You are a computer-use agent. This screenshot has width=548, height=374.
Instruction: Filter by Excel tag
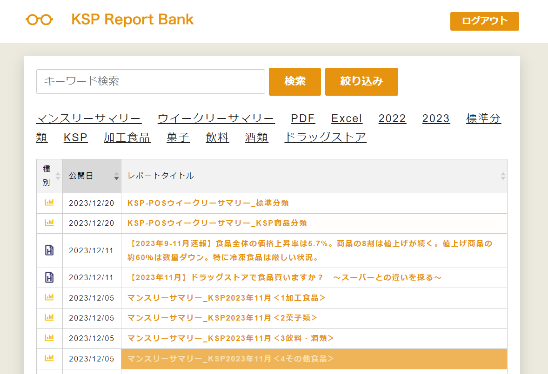point(347,118)
